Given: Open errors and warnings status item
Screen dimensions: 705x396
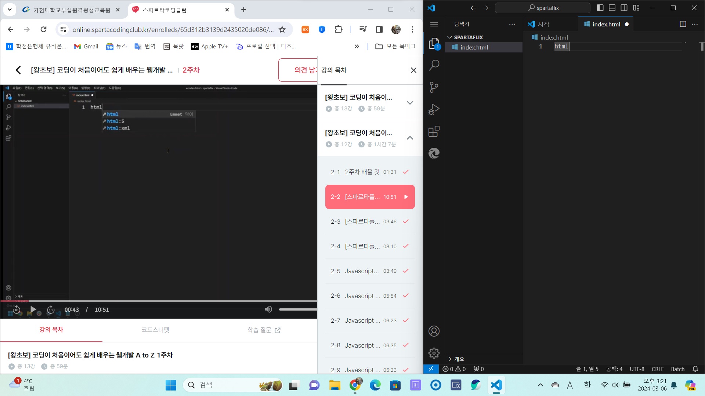Looking at the screenshot, I should tap(454, 369).
